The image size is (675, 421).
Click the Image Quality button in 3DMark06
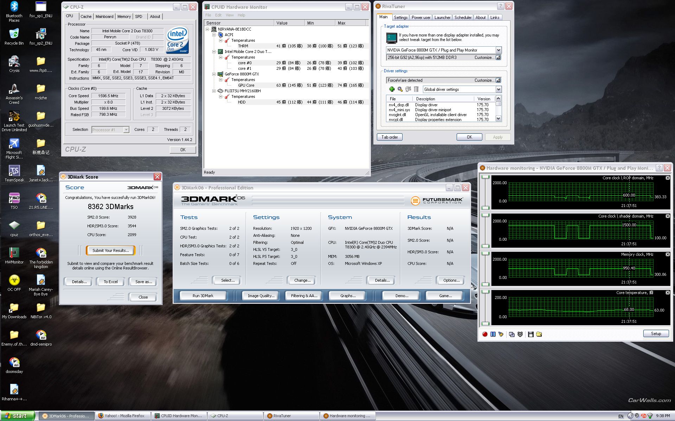coord(261,296)
